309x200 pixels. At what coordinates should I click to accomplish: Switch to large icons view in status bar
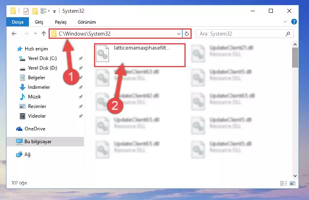(293, 183)
